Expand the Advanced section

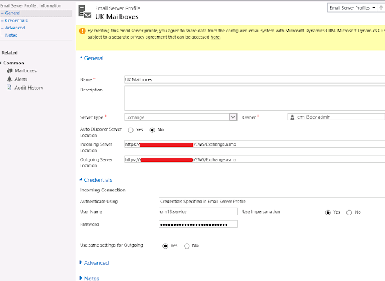pyautogui.click(x=81, y=262)
